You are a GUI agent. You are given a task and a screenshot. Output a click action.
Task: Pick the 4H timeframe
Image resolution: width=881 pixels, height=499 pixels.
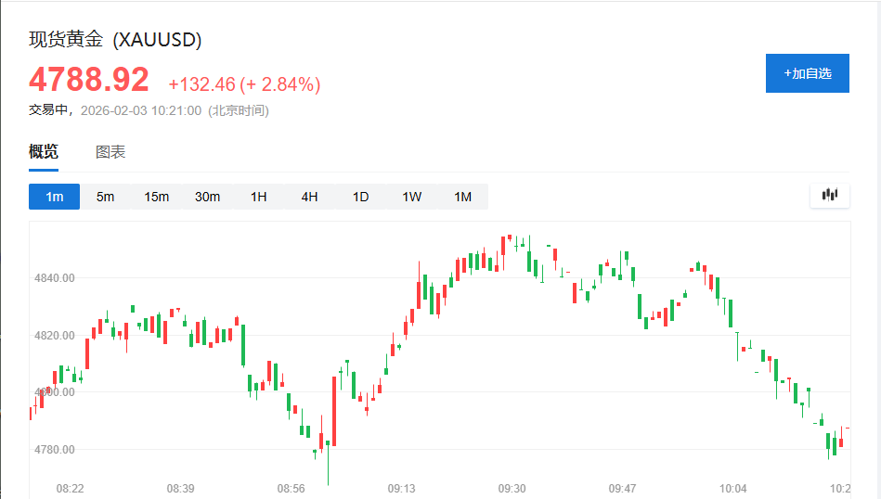(309, 197)
